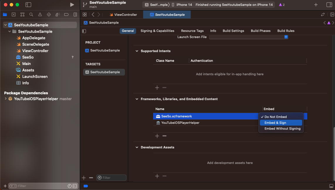Add a new editor tab
Screen dimensions: 335x190
(316, 5)
